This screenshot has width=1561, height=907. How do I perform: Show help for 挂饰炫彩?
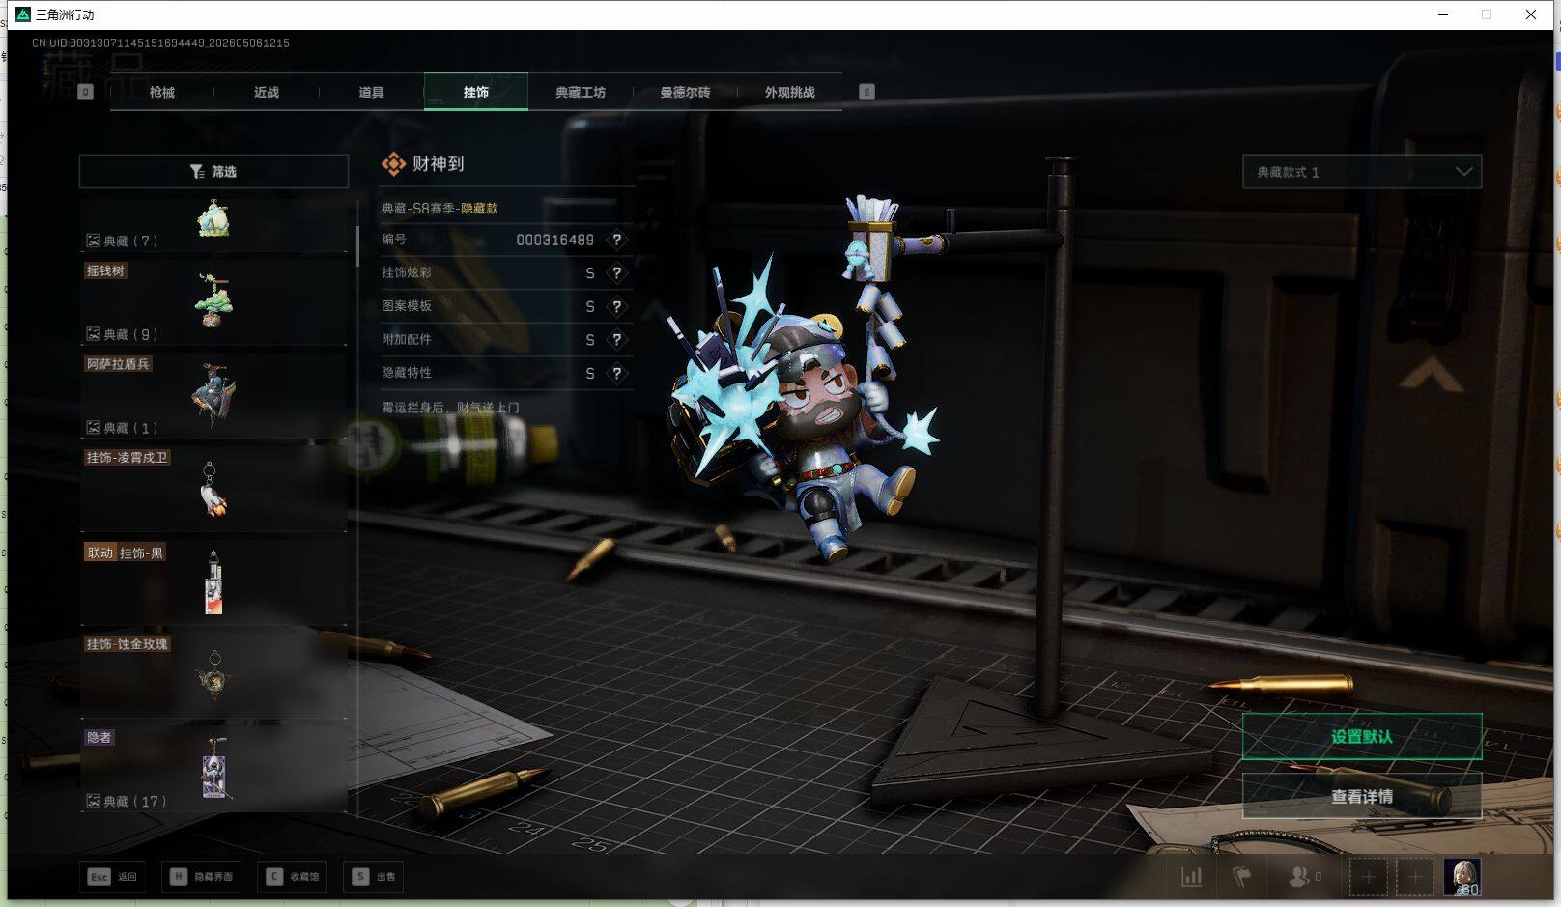tap(617, 273)
